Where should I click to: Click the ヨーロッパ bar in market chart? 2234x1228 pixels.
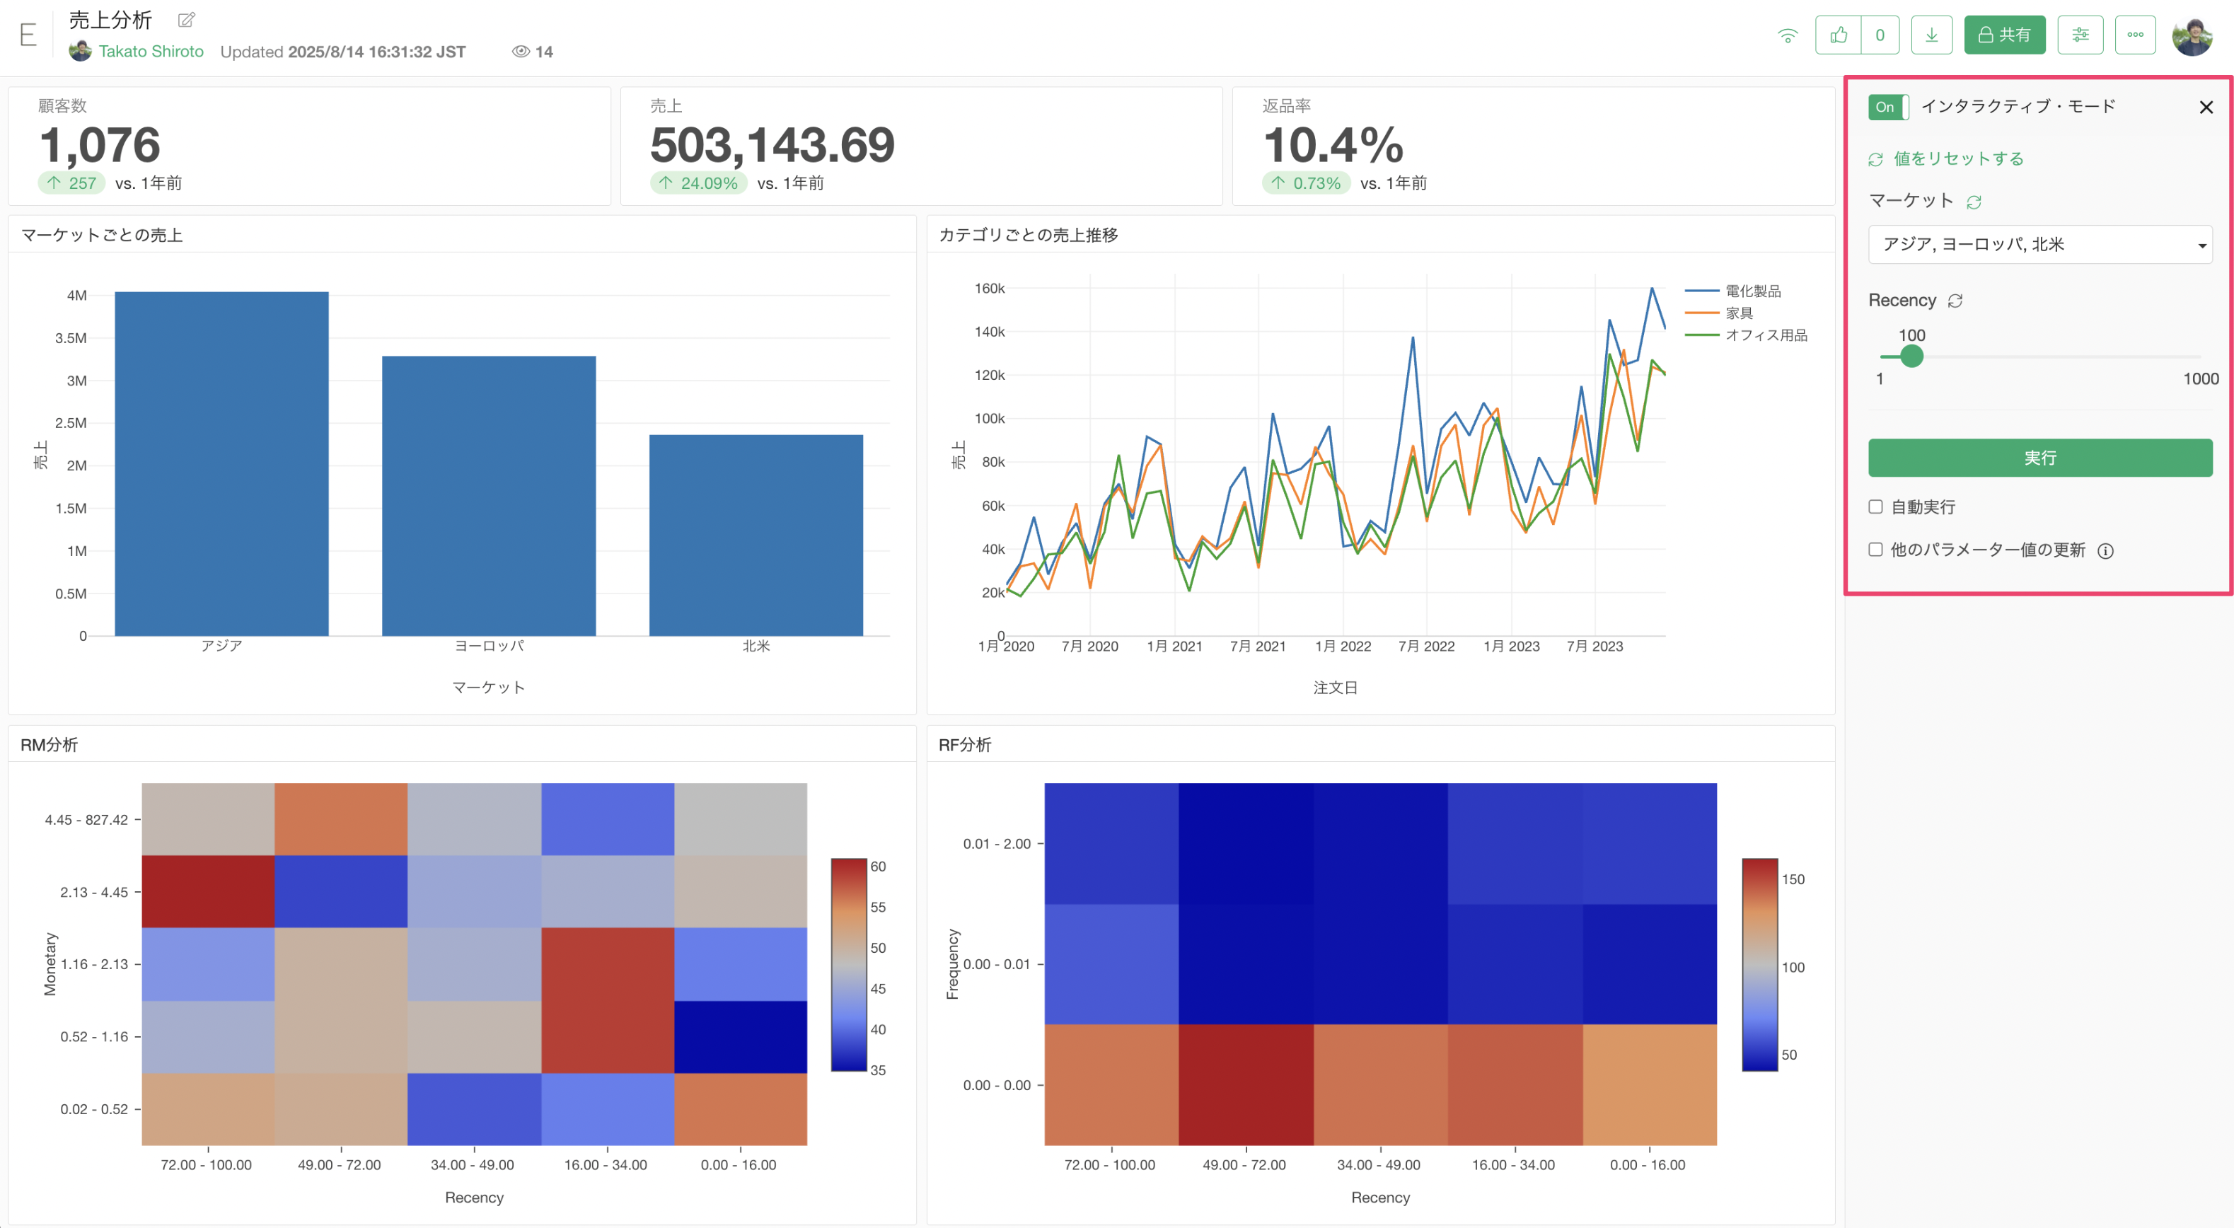[488, 496]
